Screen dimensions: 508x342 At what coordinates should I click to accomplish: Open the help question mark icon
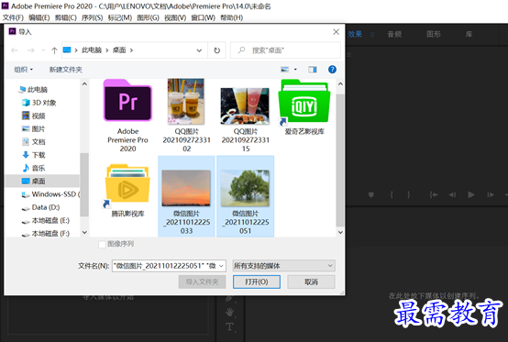(332, 70)
